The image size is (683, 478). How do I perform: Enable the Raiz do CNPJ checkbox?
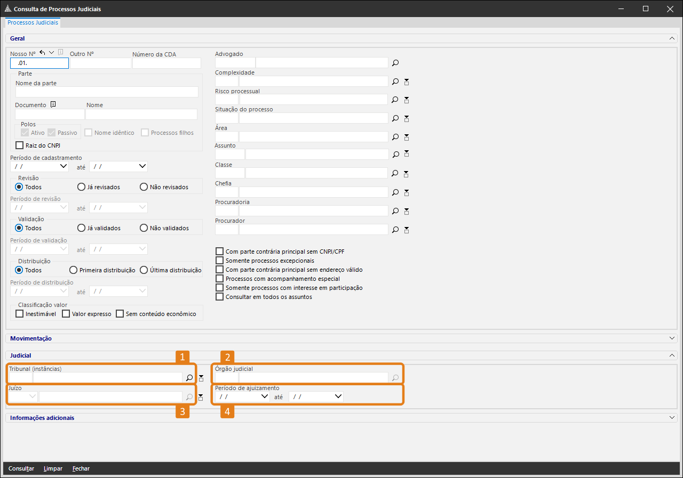pos(20,145)
